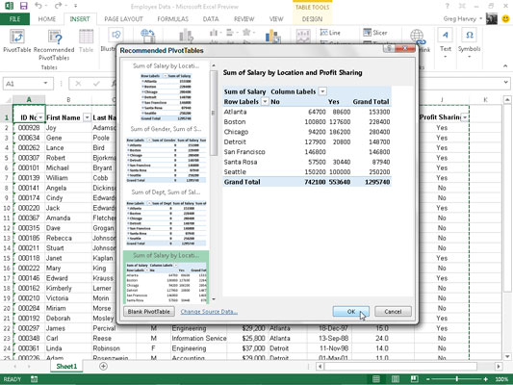Select the Sum of Dept PivotTable thumbnail
This screenshot has width=513, height=385.
point(166,218)
